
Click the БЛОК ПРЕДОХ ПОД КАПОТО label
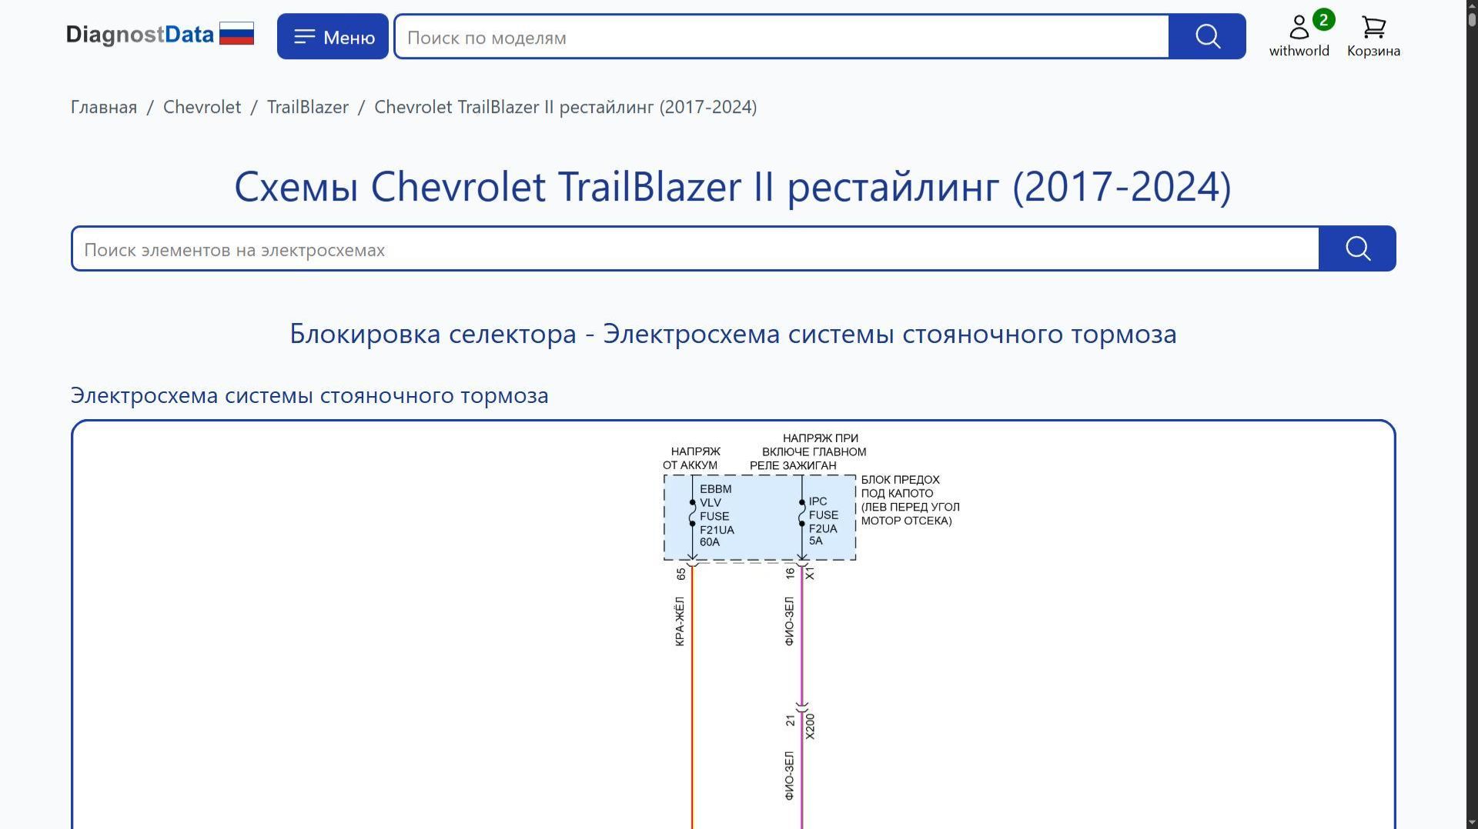(910, 500)
